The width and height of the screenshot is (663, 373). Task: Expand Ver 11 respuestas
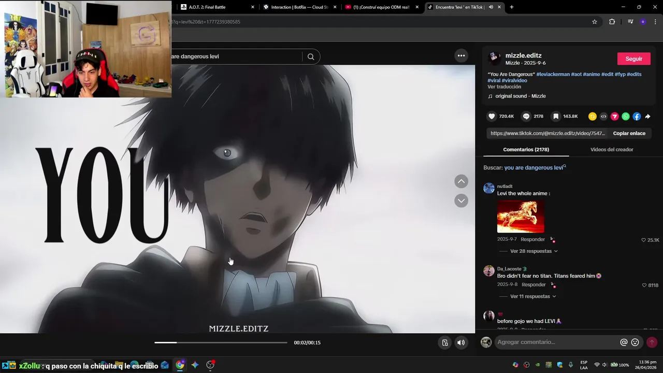533,296
